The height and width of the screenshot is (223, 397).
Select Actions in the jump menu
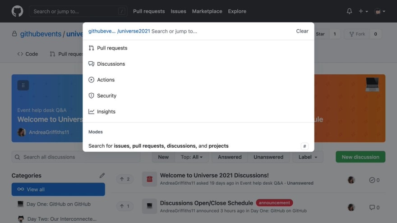[198, 80]
